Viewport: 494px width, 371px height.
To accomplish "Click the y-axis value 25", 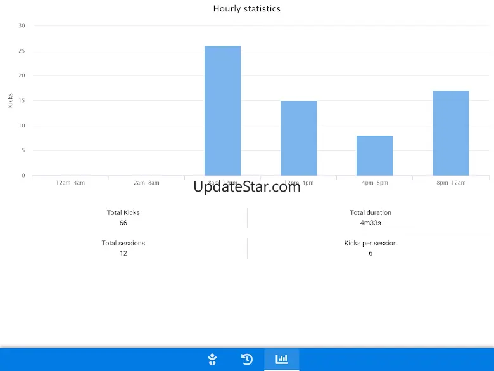I will pyautogui.click(x=22, y=51).
